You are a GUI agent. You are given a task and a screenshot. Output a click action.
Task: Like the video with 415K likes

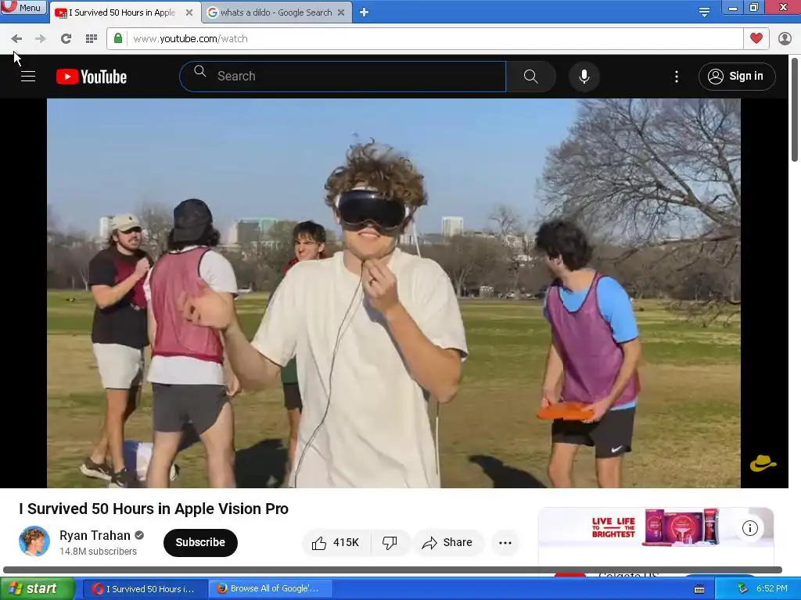click(336, 543)
